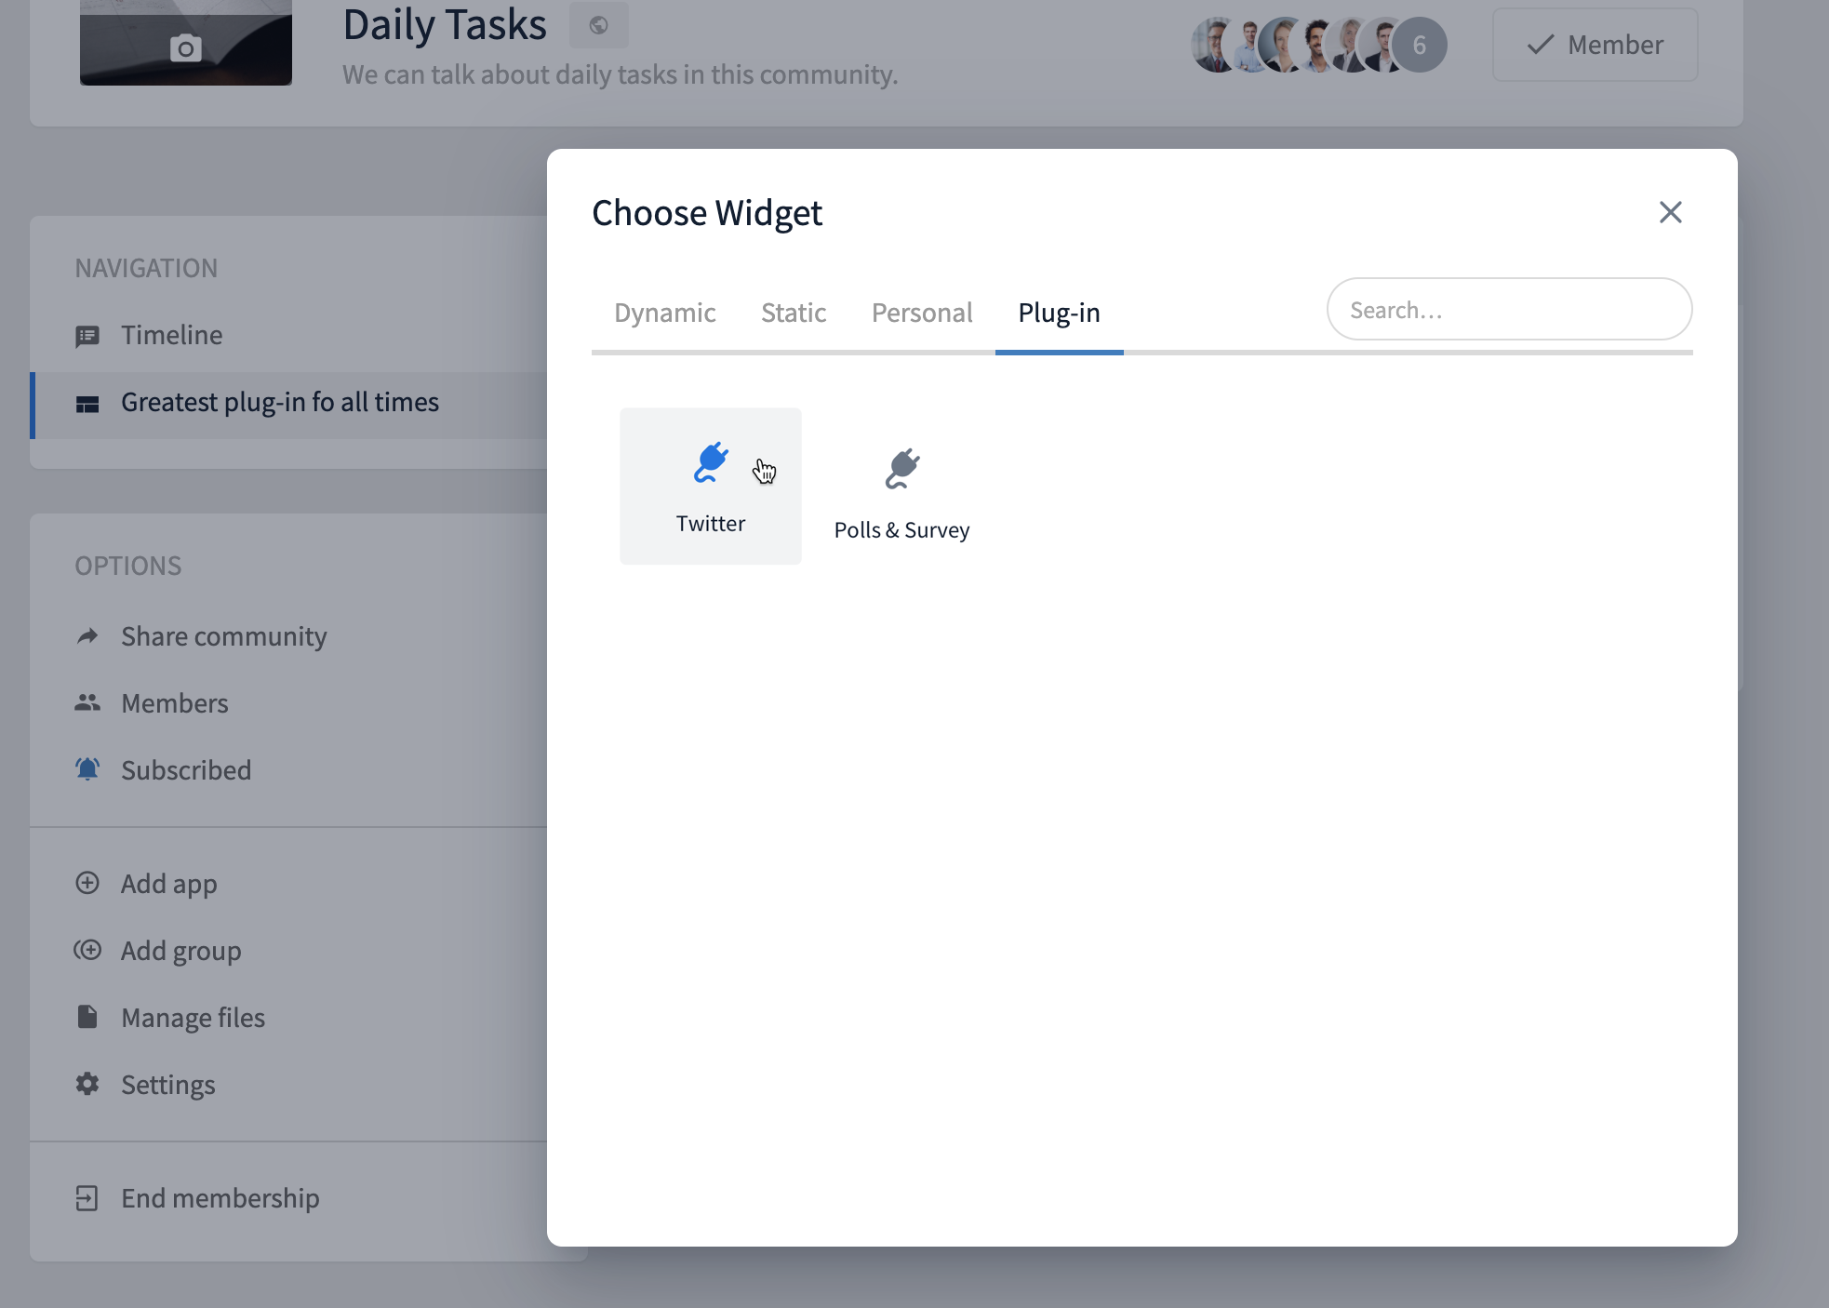Image resolution: width=1829 pixels, height=1308 pixels.
Task: Switch to the Dynamic tab
Action: [x=665, y=313]
